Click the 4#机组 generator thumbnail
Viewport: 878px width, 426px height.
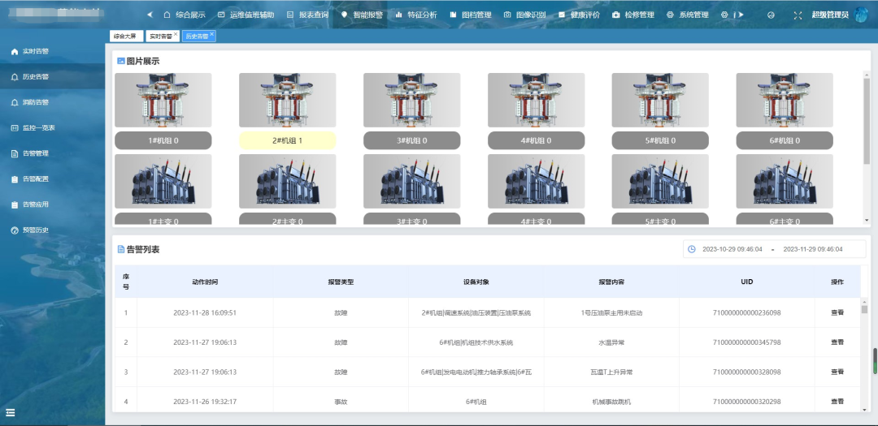tap(536, 100)
